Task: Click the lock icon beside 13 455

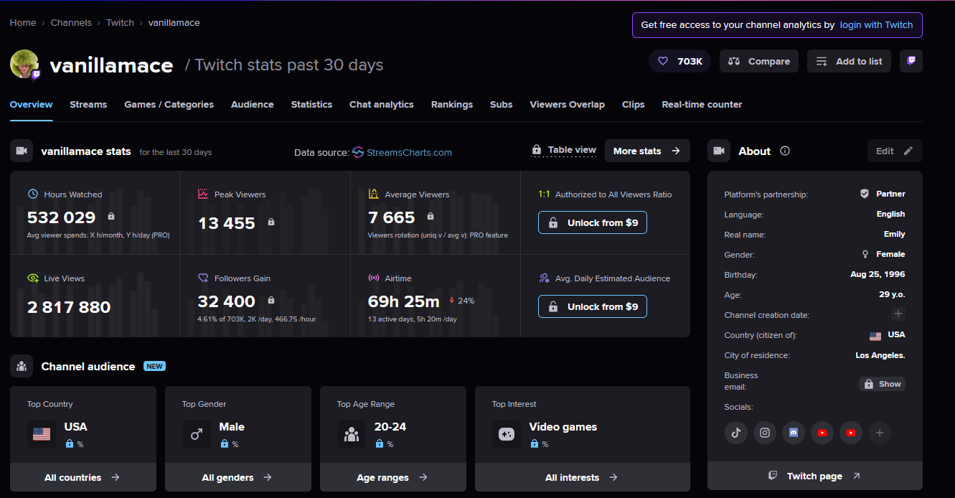Action: pos(271,222)
